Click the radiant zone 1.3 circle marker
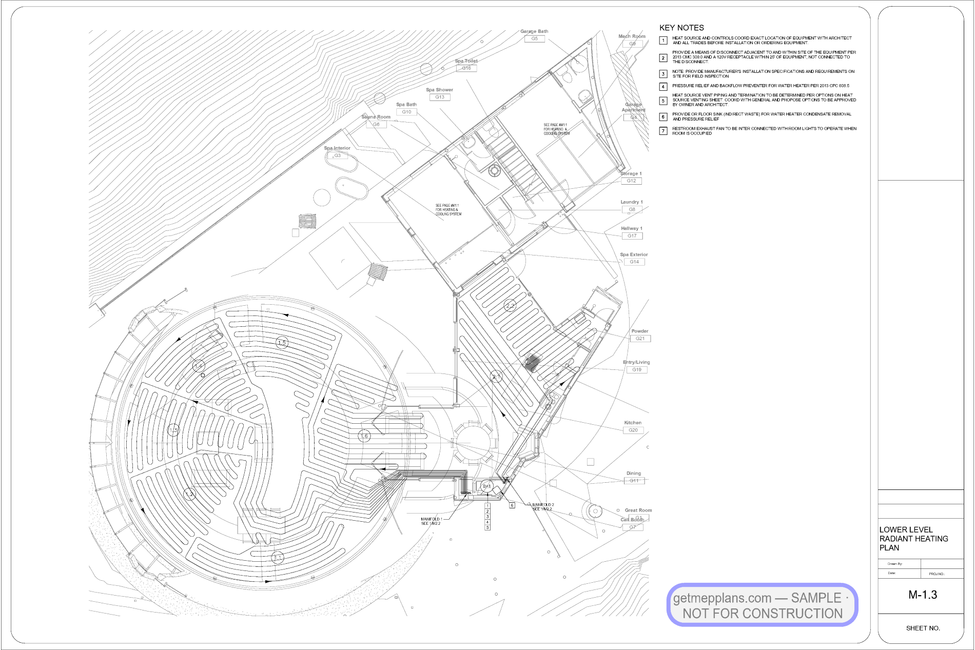 pyautogui.click(x=174, y=430)
